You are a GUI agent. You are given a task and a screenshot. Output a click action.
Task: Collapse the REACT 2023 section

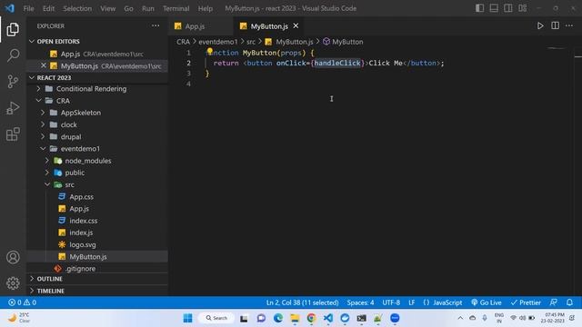pyautogui.click(x=96, y=77)
